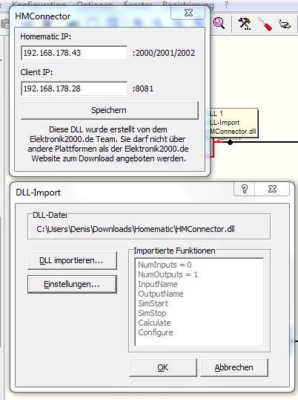Select the DLL-Import block on the canvas
298x400 pixels.
click(234, 123)
